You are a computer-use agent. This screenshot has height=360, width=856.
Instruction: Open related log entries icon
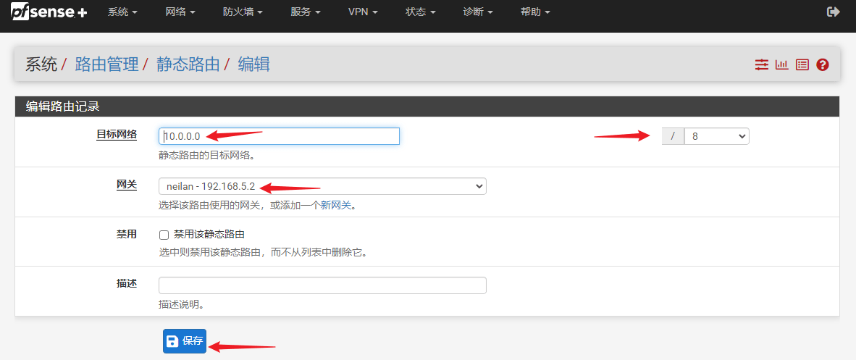tap(802, 64)
